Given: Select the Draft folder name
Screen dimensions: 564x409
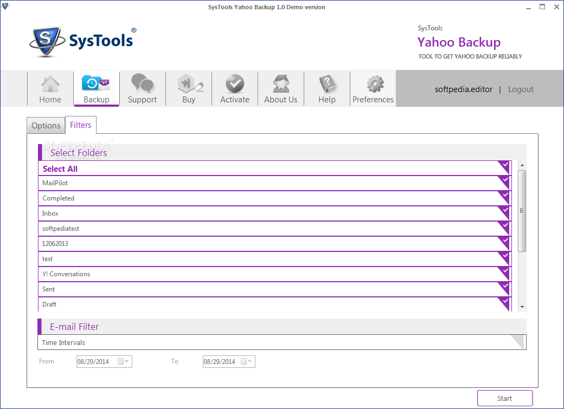Looking at the screenshot, I should click(x=49, y=304).
